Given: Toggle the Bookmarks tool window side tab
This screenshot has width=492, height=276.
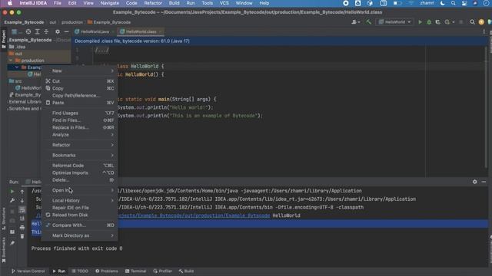Looking at the screenshot, I should click(3, 249).
